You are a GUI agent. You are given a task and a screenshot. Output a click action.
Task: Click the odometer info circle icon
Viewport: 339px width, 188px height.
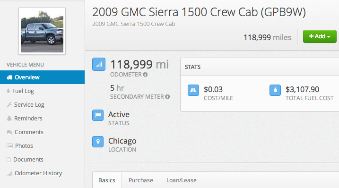[145, 75]
